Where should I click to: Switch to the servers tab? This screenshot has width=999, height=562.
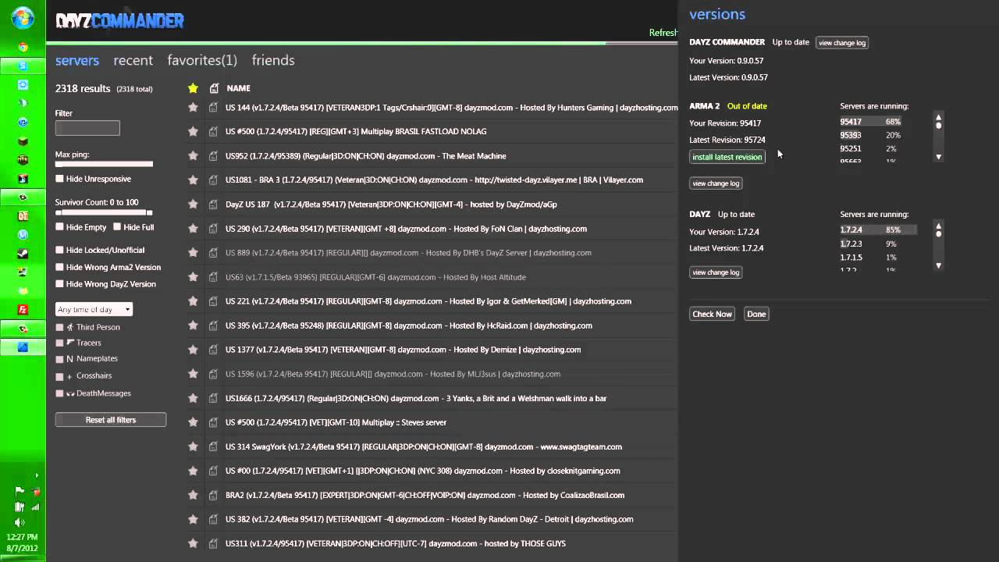[x=77, y=60]
